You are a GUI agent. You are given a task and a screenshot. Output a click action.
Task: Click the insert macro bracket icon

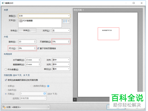(x=65, y=21)
